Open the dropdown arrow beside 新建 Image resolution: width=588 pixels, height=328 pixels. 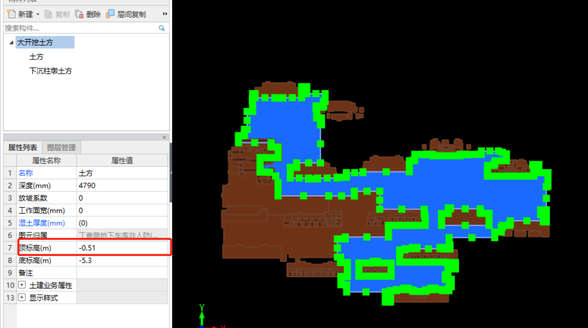click(38, 14)
